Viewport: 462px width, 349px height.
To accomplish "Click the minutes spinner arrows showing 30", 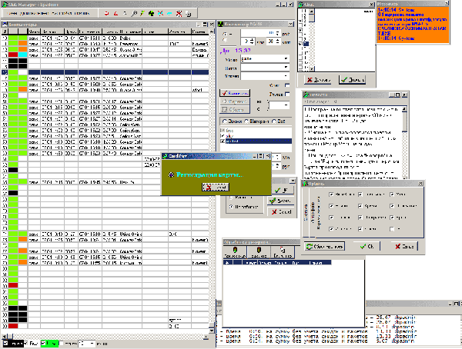I will tap(277, 42).
